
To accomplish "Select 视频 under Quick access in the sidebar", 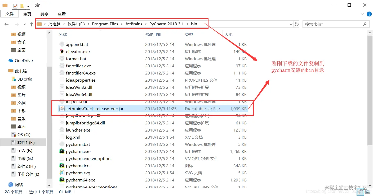I will pyautogui.click(x=21, y=34).
